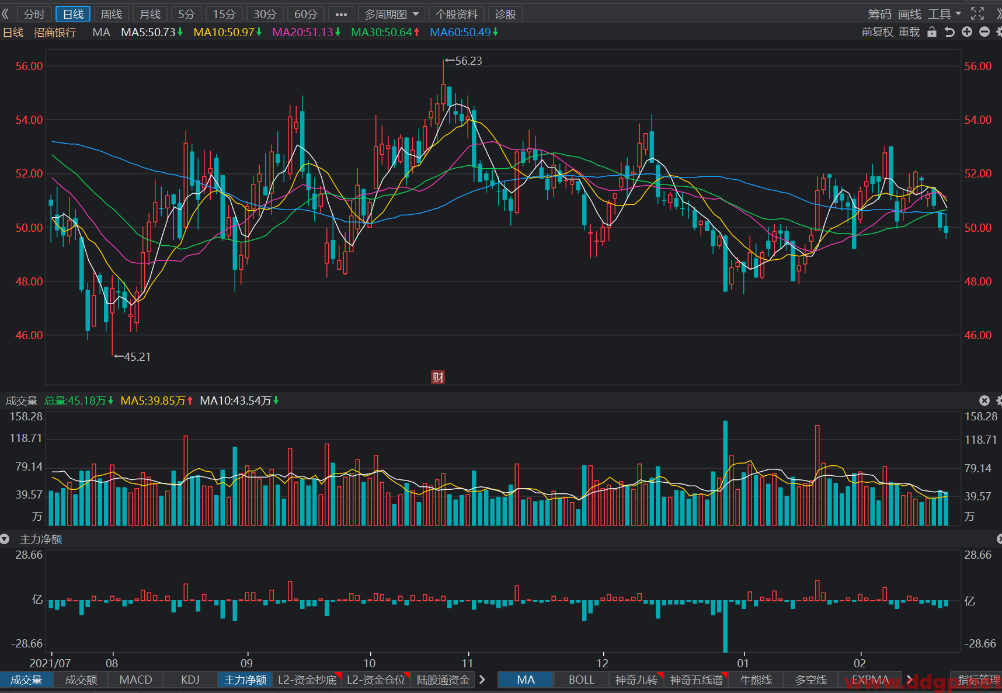Click the 重载 reload button

(x=909, y=32)
